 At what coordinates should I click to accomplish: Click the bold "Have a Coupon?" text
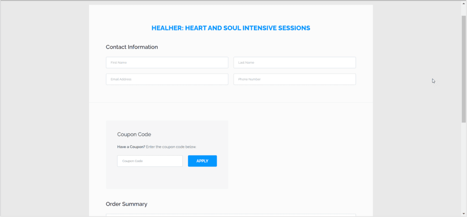(x=131, y=147)
